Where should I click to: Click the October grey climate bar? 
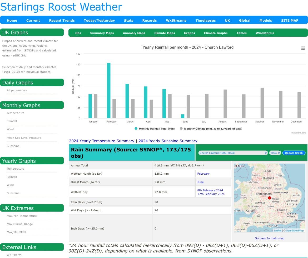pos(262,103)
